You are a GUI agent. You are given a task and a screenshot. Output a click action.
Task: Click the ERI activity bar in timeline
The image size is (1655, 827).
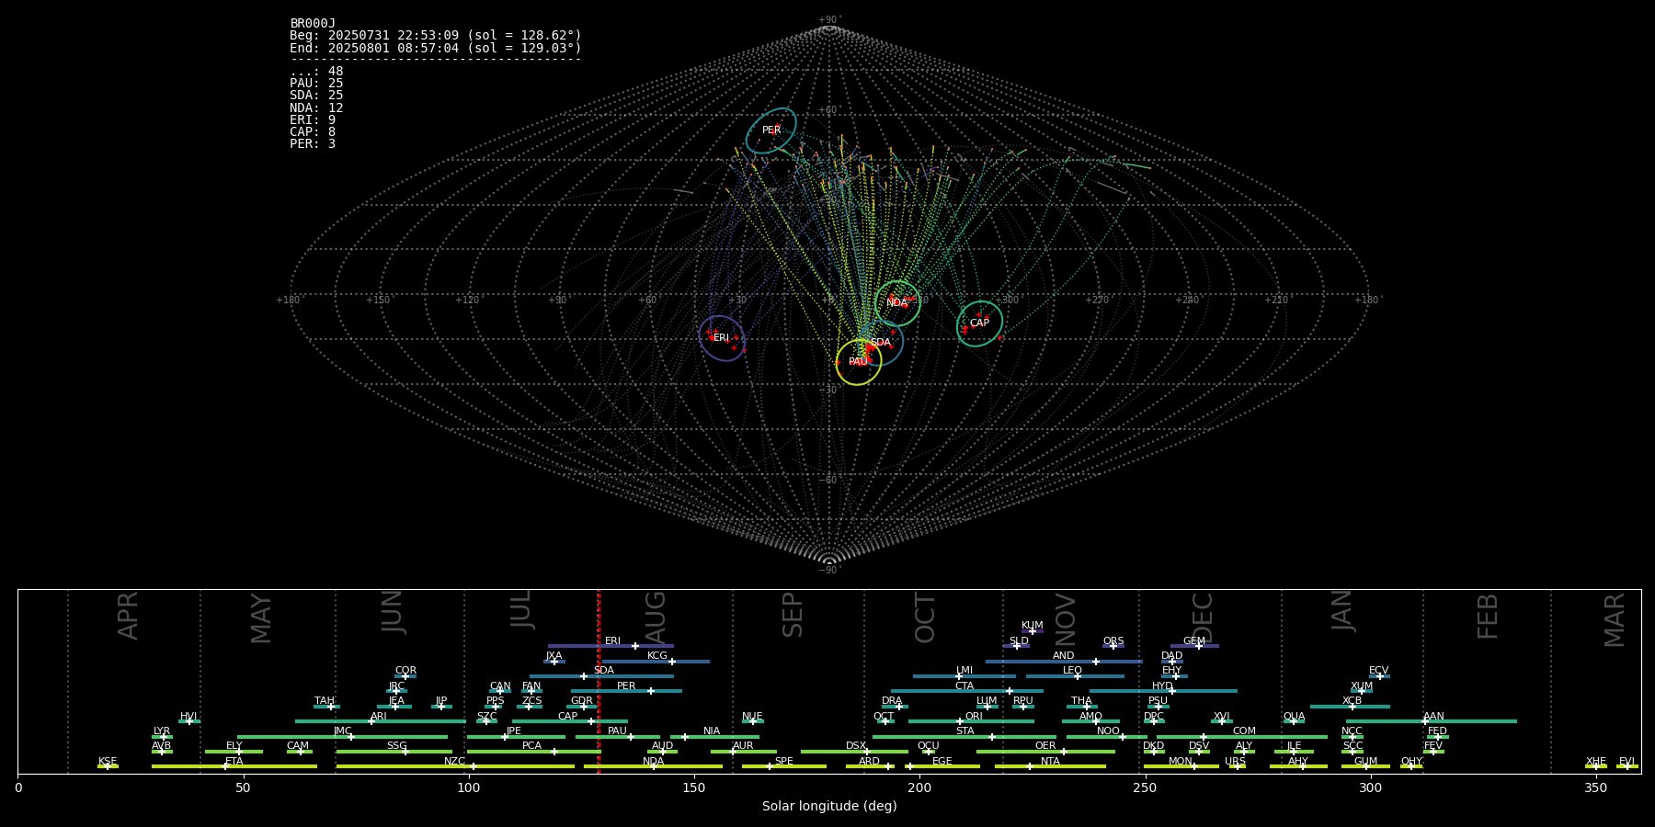(611, 646)
